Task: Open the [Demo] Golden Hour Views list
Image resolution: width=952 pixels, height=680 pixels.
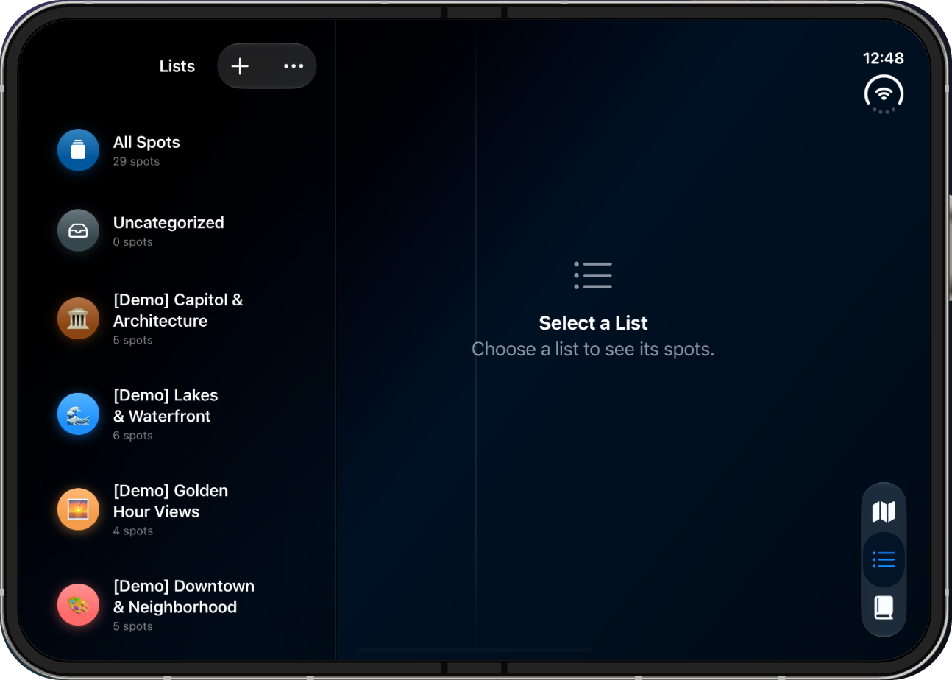Action: click(x=171, y=501)
